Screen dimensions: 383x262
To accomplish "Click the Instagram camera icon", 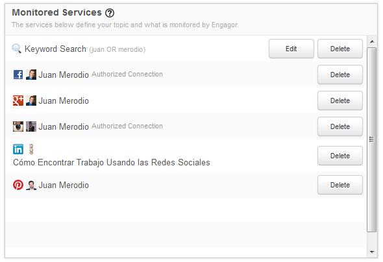I will (18, 126).
